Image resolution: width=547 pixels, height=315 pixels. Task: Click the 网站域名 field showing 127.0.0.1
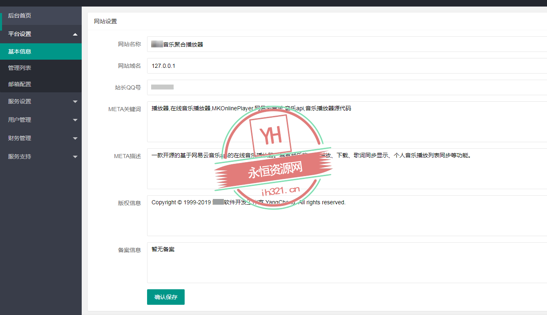pyautogui.click(x=347, y=66)
